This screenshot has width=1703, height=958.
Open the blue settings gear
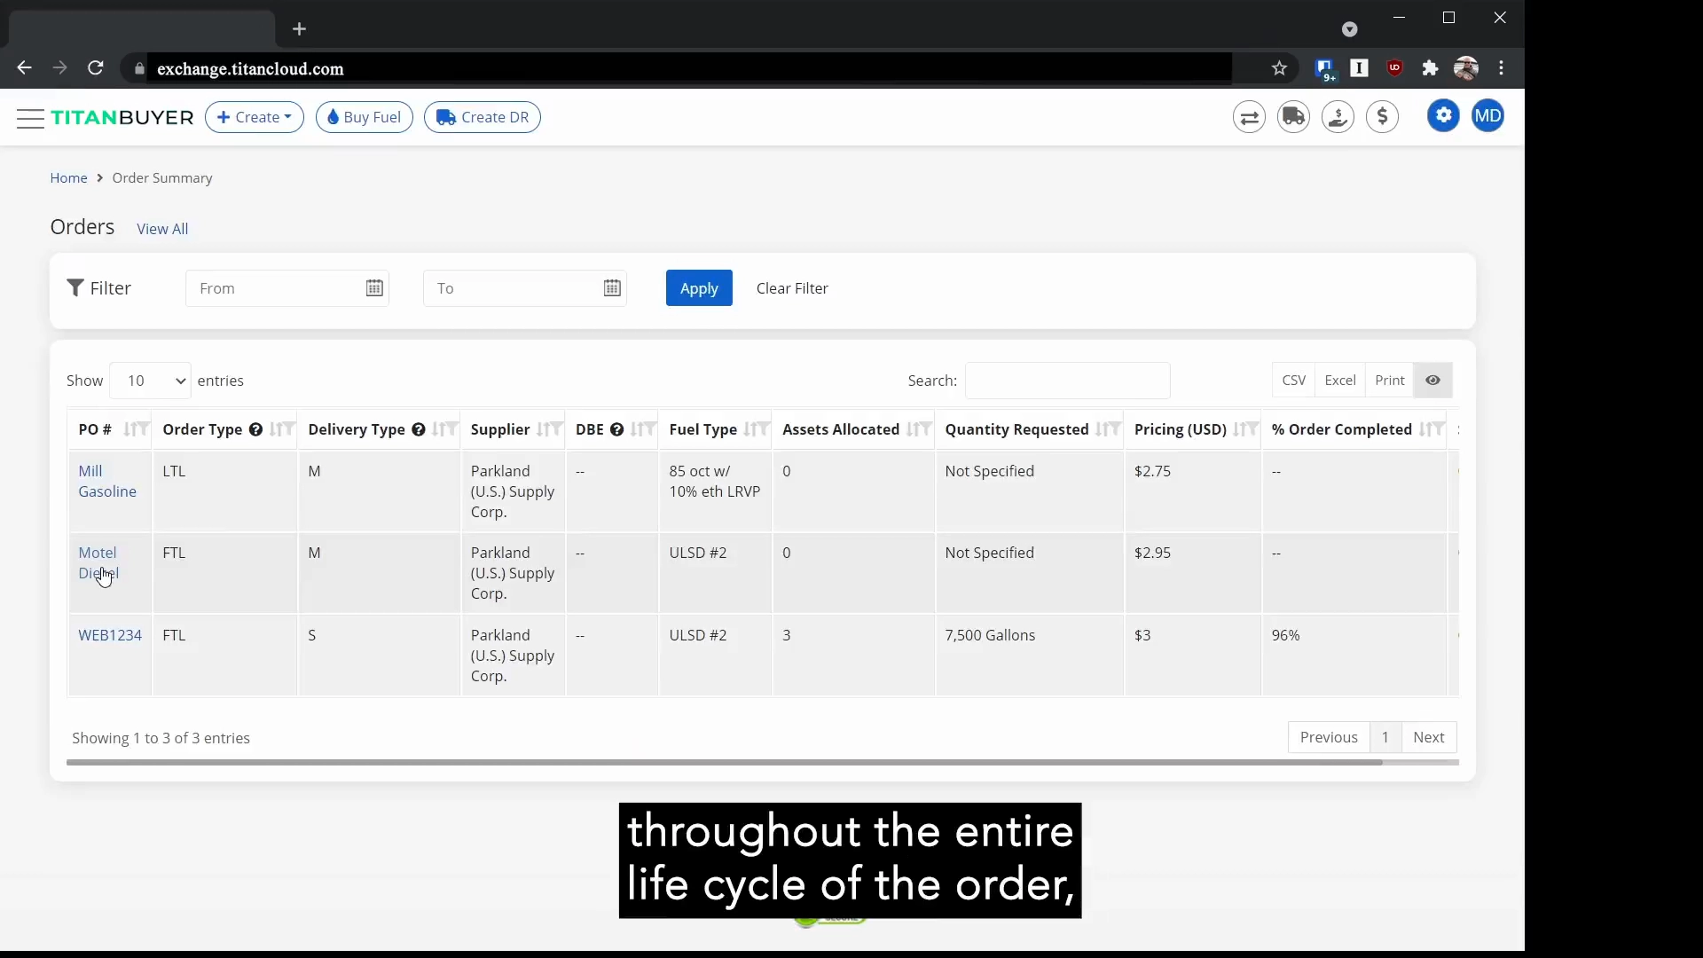coord(1443,115)
